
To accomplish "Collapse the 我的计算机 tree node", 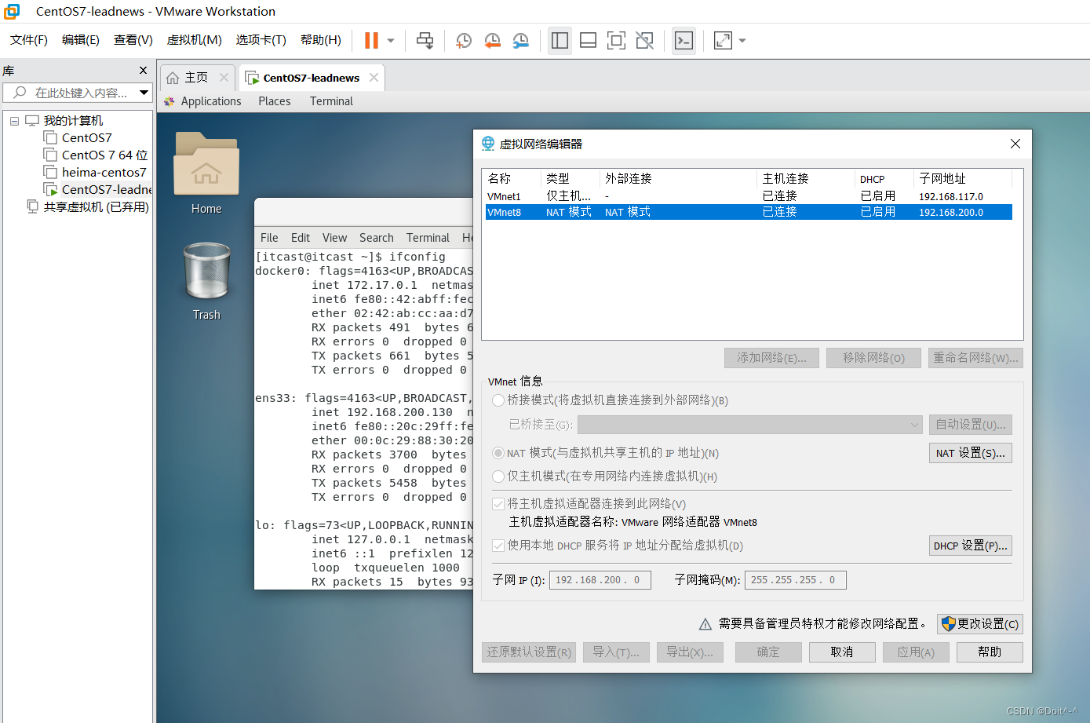I will click(x=14, y=120).
